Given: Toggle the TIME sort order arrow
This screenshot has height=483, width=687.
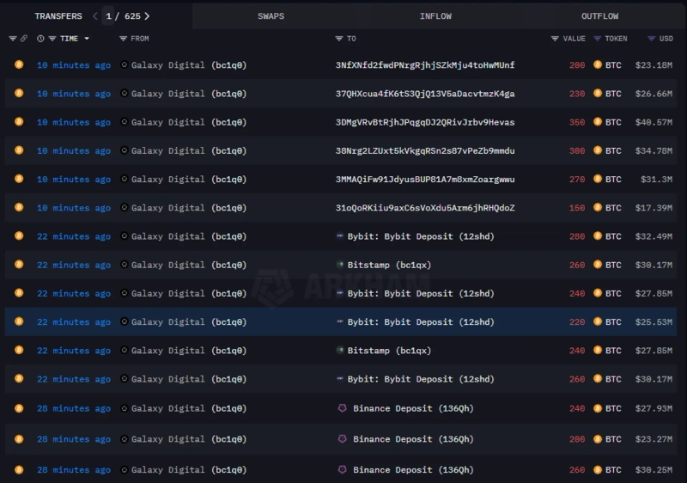Looking at the screenshot, I should [x=86, y=39].
